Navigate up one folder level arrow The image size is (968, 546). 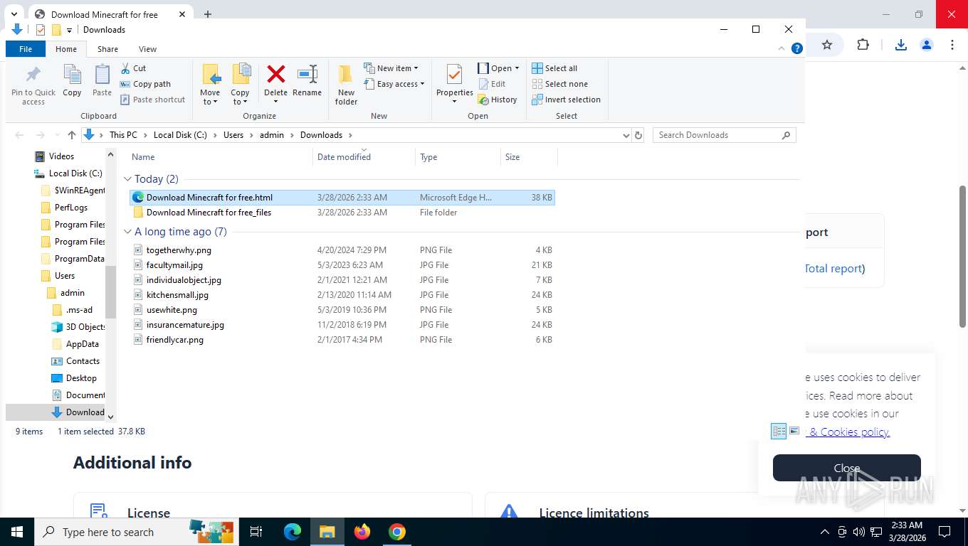72,135
